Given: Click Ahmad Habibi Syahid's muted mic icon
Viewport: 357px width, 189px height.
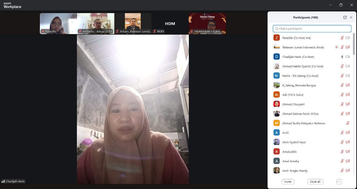Looking at the screenshot, I should [342, 66].
